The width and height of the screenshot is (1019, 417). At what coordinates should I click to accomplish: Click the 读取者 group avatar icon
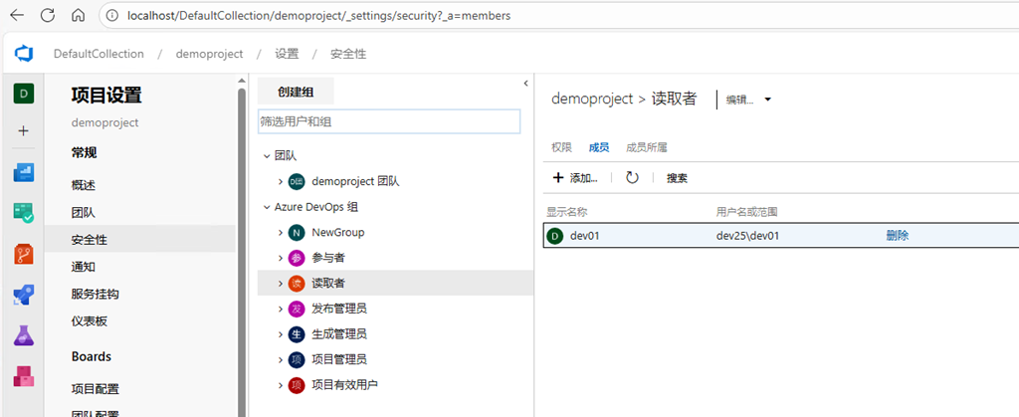pyautogui.click(x=297, y=284)
